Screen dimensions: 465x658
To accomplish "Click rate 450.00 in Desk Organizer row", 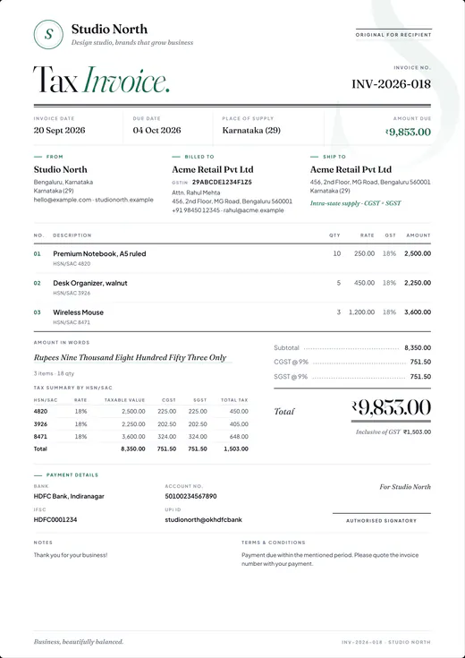I will (x=364, y=283).
